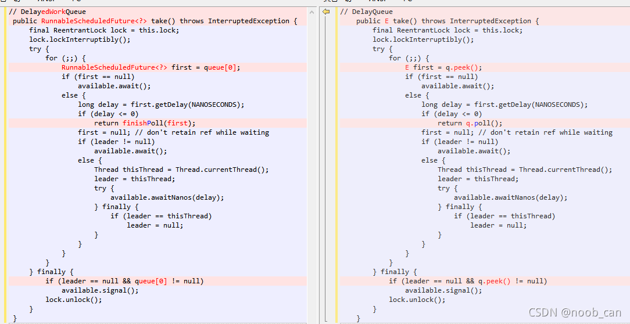Click 'if (leader != null)' in left pane

(116, 142)
